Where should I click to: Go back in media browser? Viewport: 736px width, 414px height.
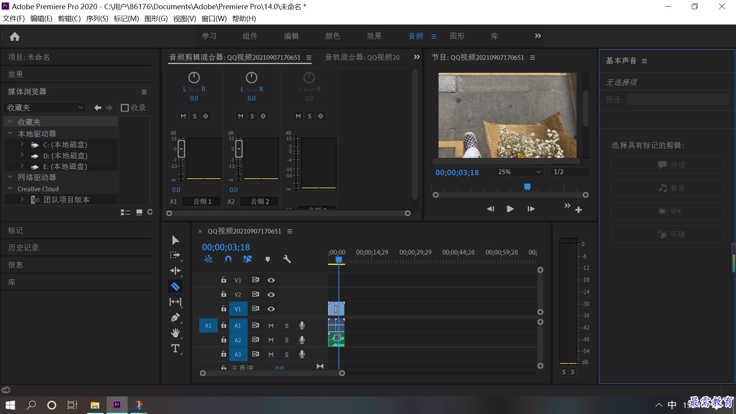(x=98, y=108)
